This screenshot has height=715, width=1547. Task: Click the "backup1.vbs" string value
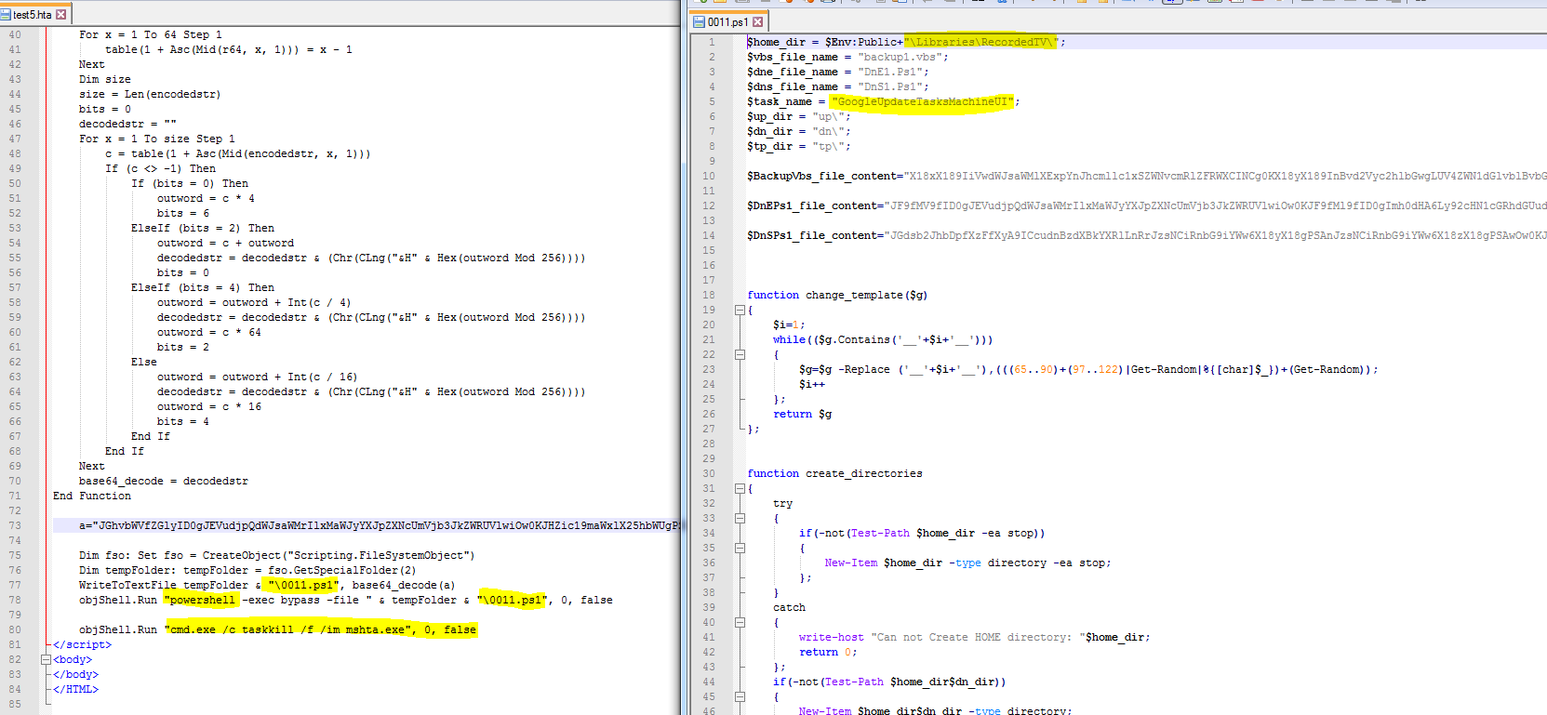[900, 57]
